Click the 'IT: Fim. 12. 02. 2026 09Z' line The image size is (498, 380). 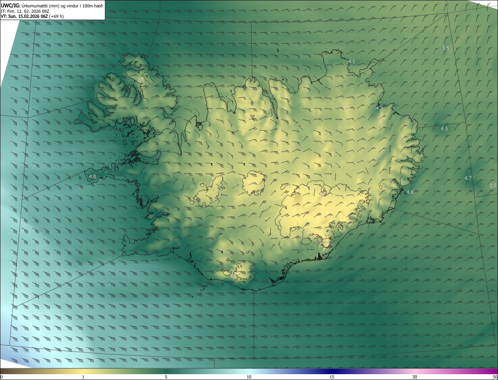(x=25, y=11)
